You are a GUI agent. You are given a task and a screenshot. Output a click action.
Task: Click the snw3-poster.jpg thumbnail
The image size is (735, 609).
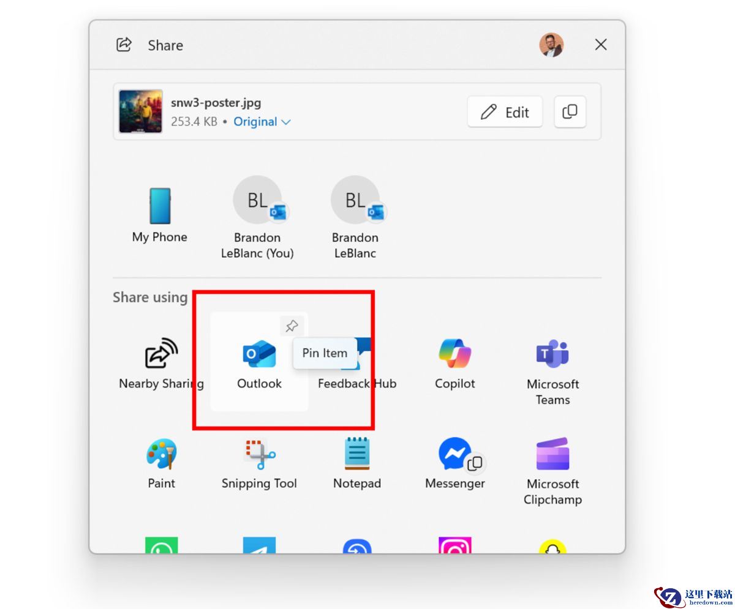pyautogui.click(x=141, y=111)
